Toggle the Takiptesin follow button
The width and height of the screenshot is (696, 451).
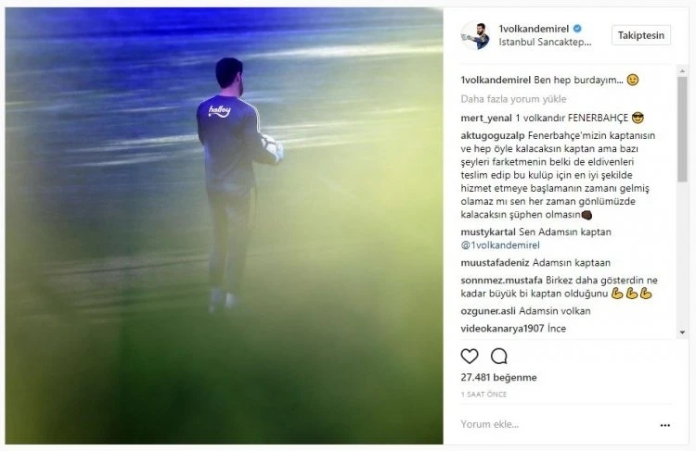[x=641, y=35]
